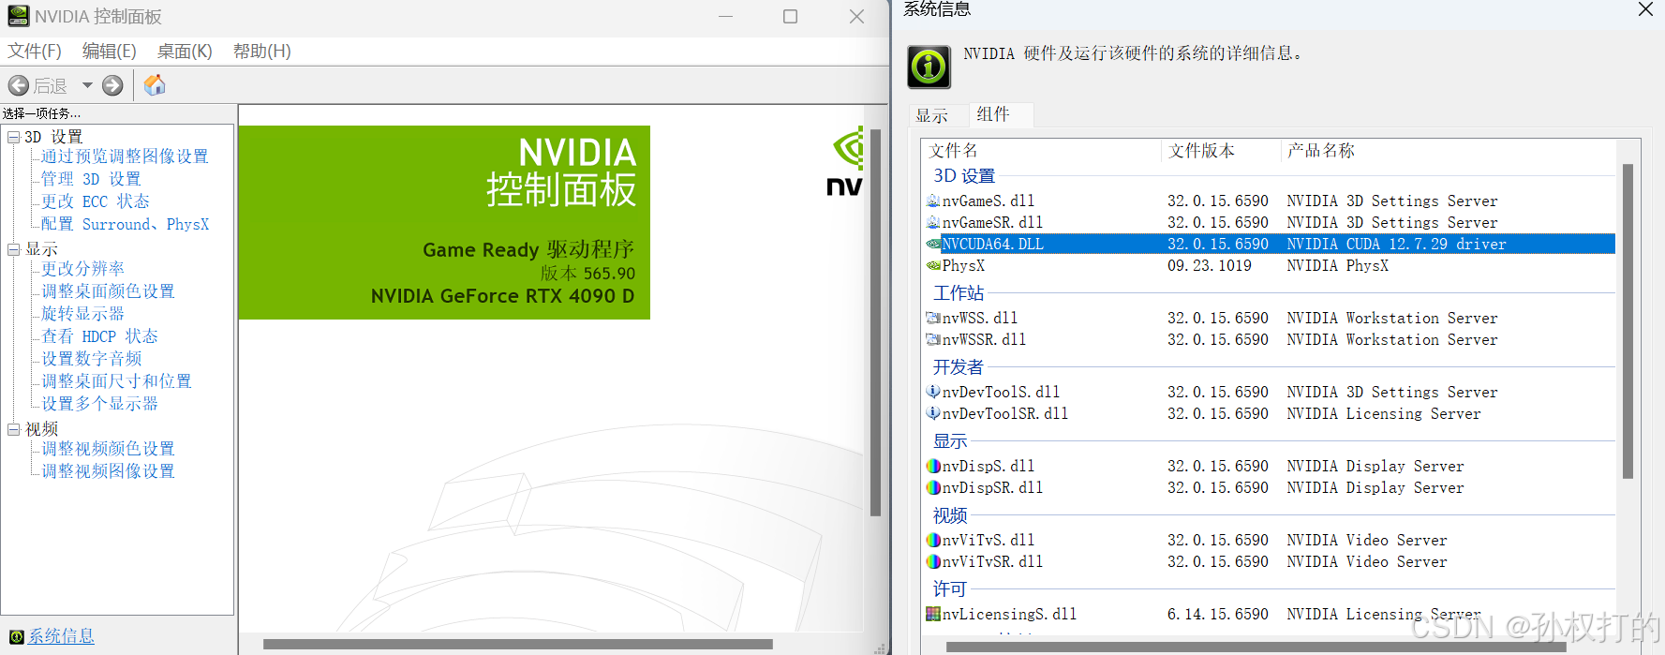Screen dimensions: 1665x655
Task: Click the Forward arrow toolbar icon
Action: tap(112, 86)
